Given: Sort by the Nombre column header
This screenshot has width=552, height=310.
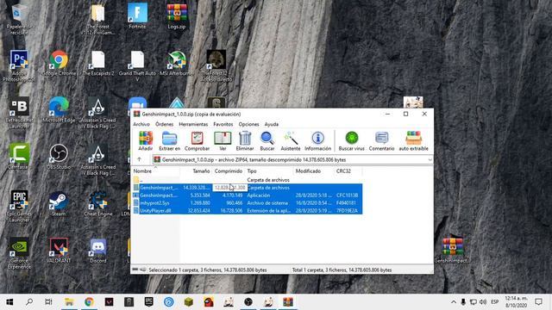Looking at the screenshot, I should [155, 171].
